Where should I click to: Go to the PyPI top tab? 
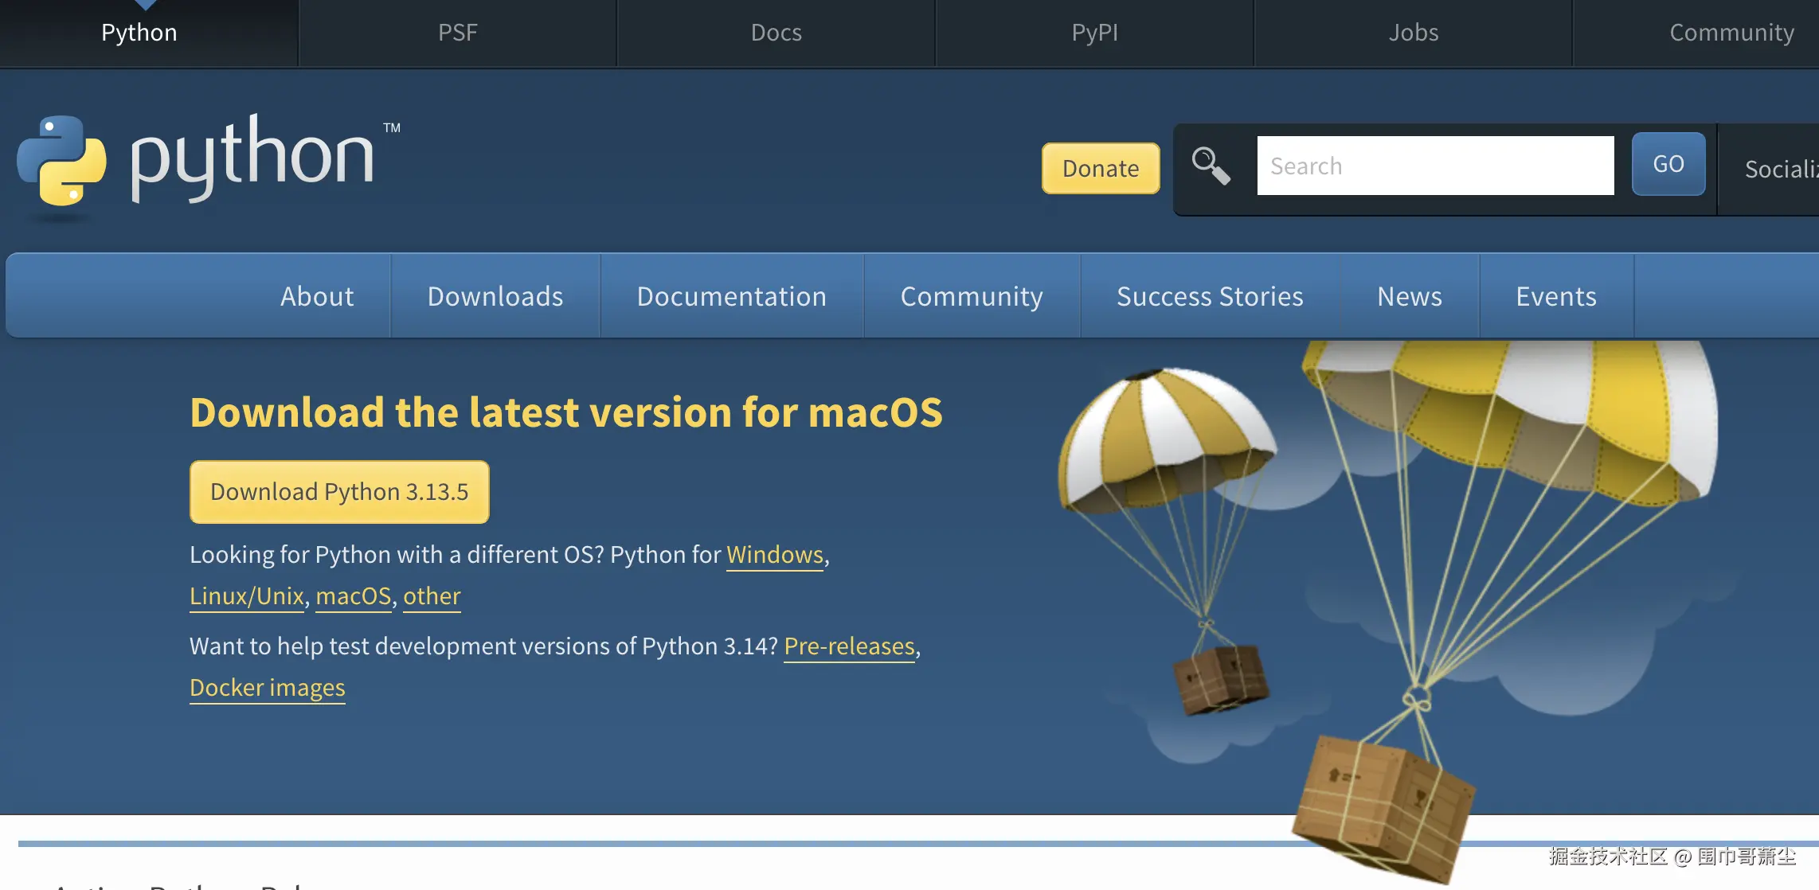pos(1095,33)
